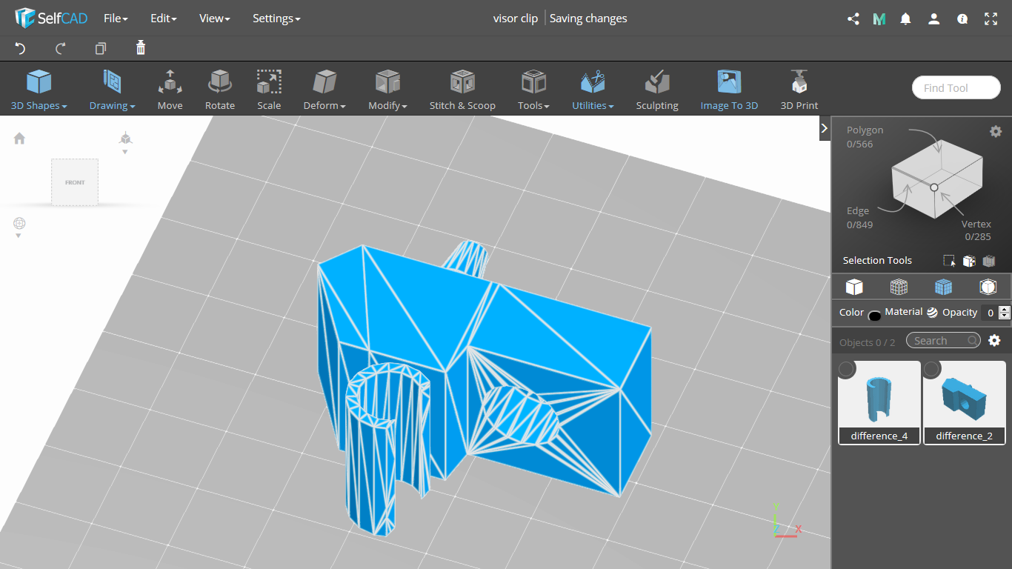Open the info icon
The image size is (1012, 569).
962,19
